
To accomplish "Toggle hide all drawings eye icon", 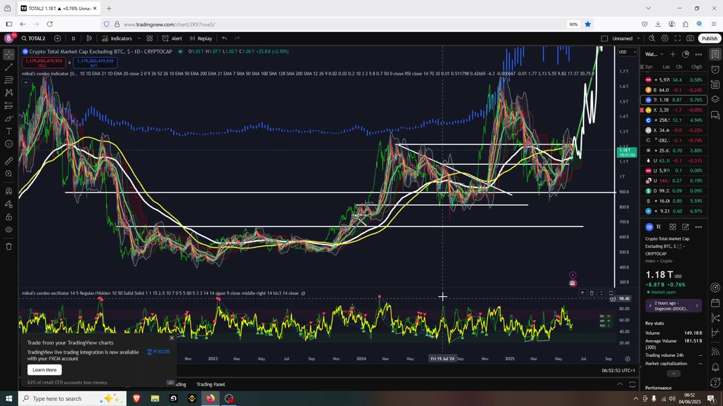I will (x=9, y=230).
